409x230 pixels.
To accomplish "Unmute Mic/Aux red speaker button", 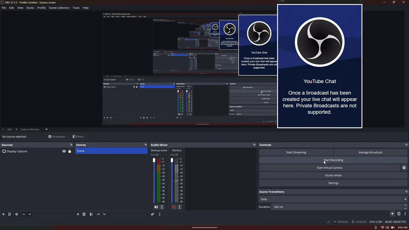I will pyautogui.click(x=174, y=207).
